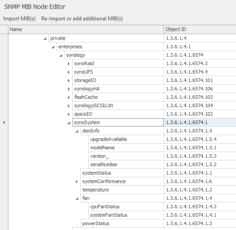Select the fan node
Image resolution: width=236 pixels, height=230 pixels.
122,198
